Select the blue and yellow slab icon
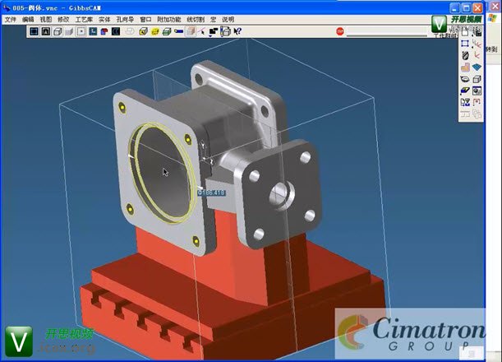The image size is (502, 362). [x=465, y=90]
